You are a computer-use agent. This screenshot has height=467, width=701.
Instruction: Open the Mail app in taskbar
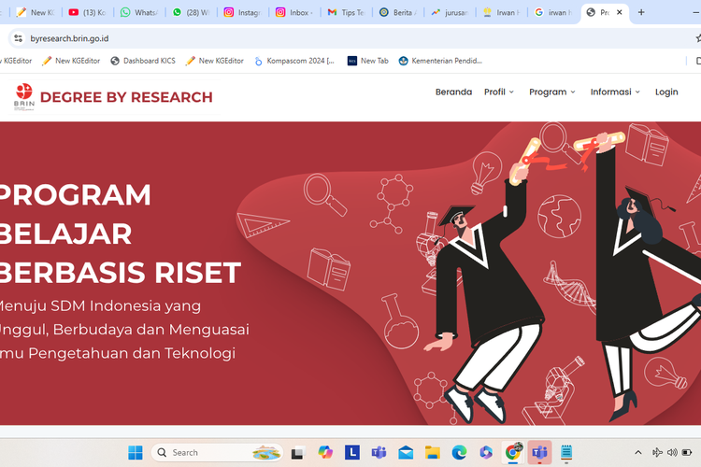tap(406, 453)
